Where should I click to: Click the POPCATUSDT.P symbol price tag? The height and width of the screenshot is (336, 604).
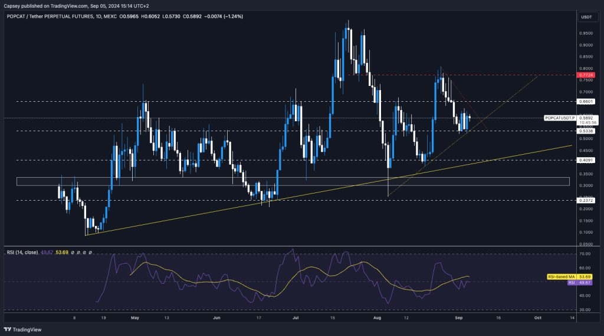click(x=560, y=118)
